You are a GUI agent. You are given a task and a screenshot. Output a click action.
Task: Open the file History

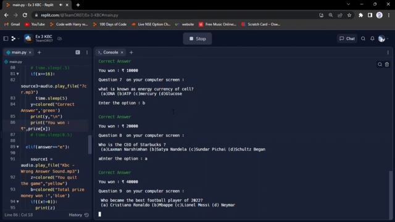78,215
